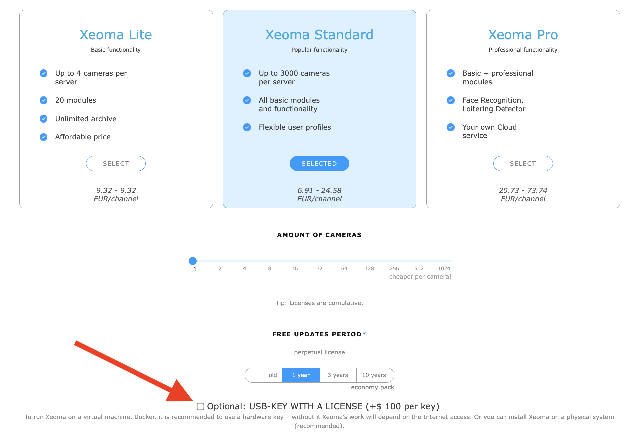
Task: Click checkmark next to 'Face Recognition, Loitering Detector'
Action: click(x=451, y=100)
